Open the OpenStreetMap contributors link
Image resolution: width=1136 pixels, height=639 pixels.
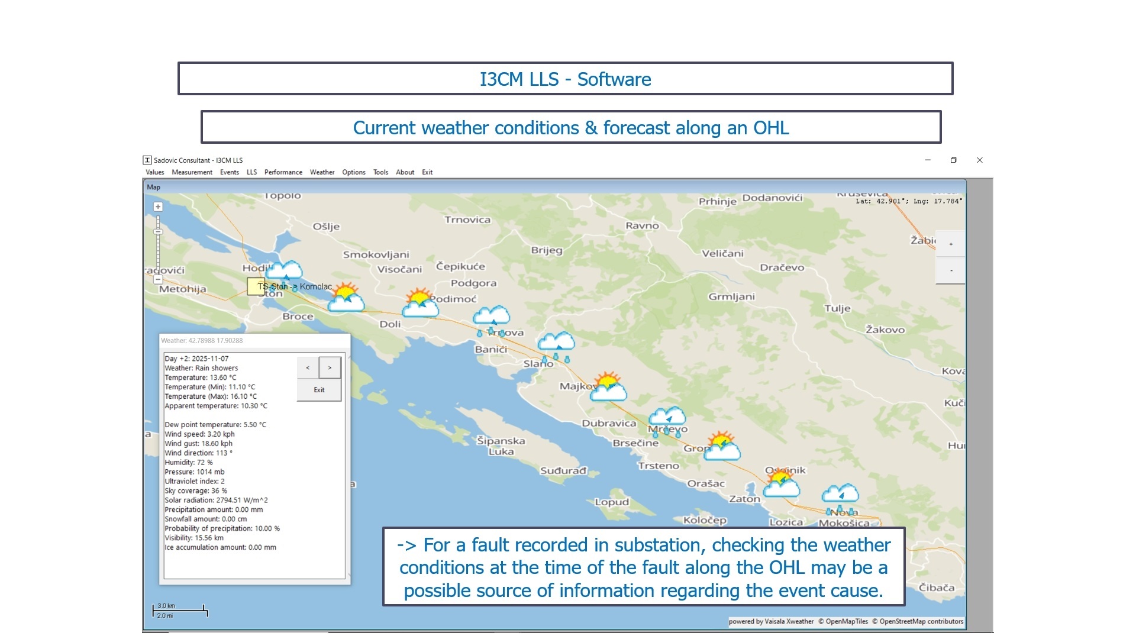921,621
